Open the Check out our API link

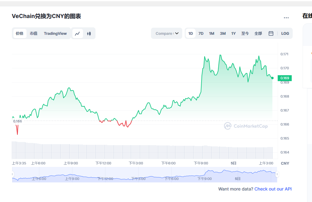[x=273, y=189]
